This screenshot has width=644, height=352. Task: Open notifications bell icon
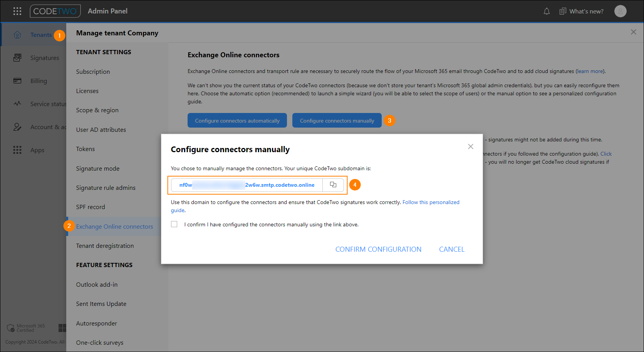(x=547, y=11)
